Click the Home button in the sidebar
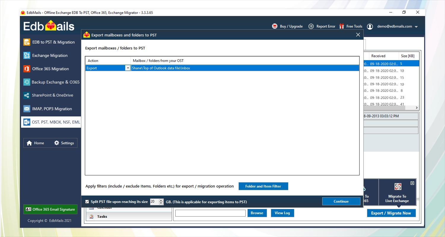 (35, 143)
